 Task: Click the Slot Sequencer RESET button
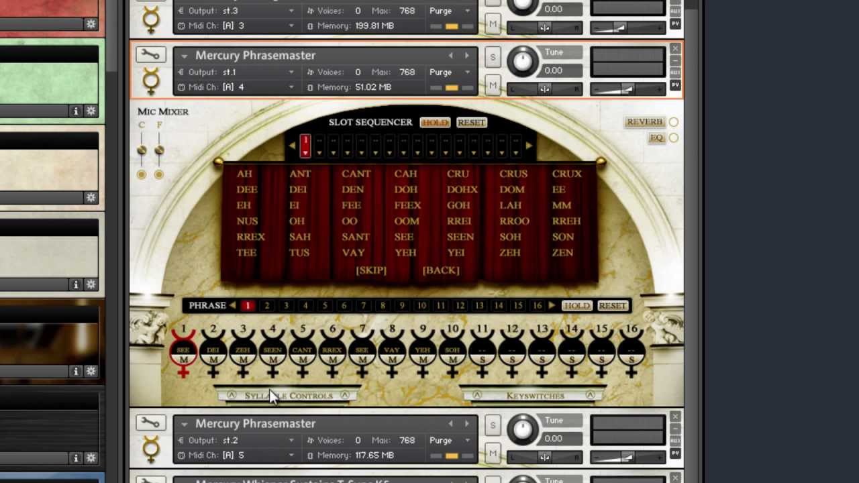coord(471,122)
